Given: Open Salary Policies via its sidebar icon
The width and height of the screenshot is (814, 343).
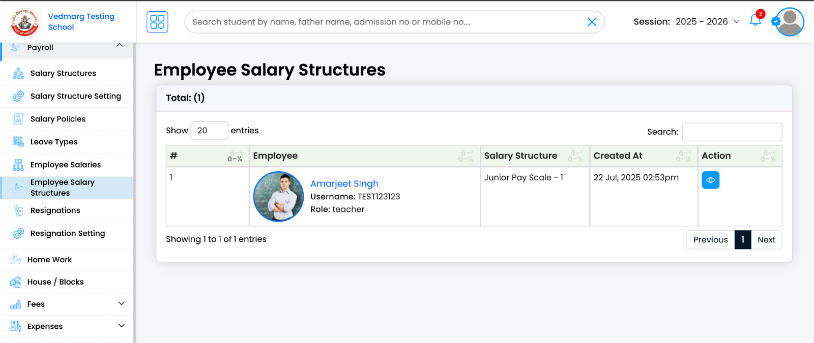Looking at the screenshot, I should [x=17, y=118].
